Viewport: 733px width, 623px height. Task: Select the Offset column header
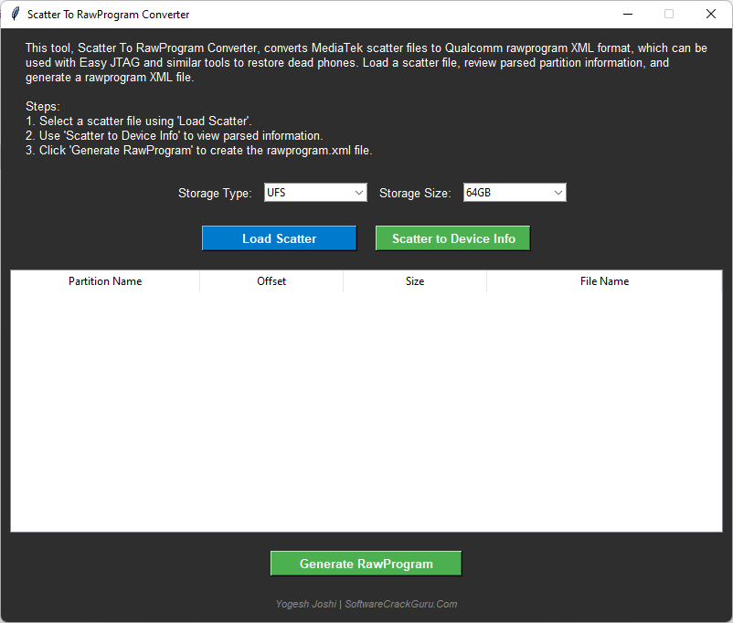[271, 281]
